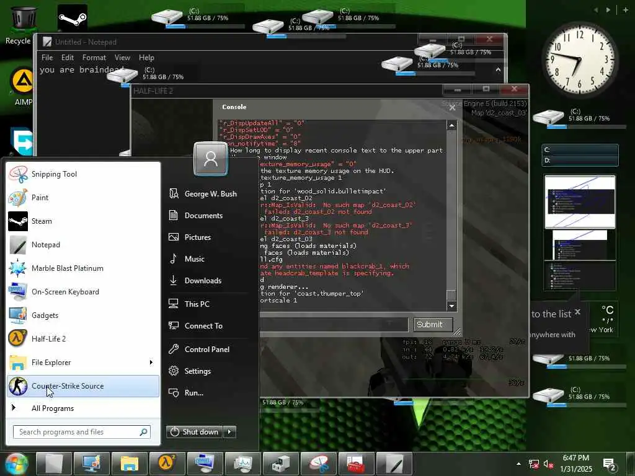Launch Paint from the Start menu

pyautogui.click(x=83, y=198)
